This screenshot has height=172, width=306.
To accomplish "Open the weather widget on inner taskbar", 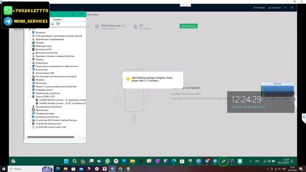I will tap(13, 161).
